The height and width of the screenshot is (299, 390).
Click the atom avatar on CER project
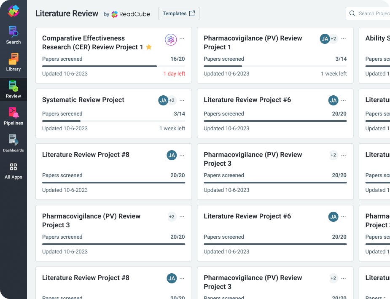[171, 40]
